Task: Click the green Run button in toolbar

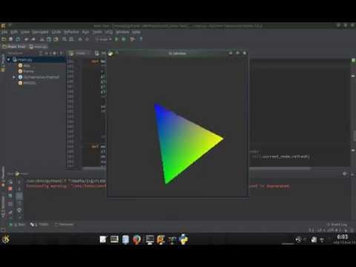Action: [116, 39]
